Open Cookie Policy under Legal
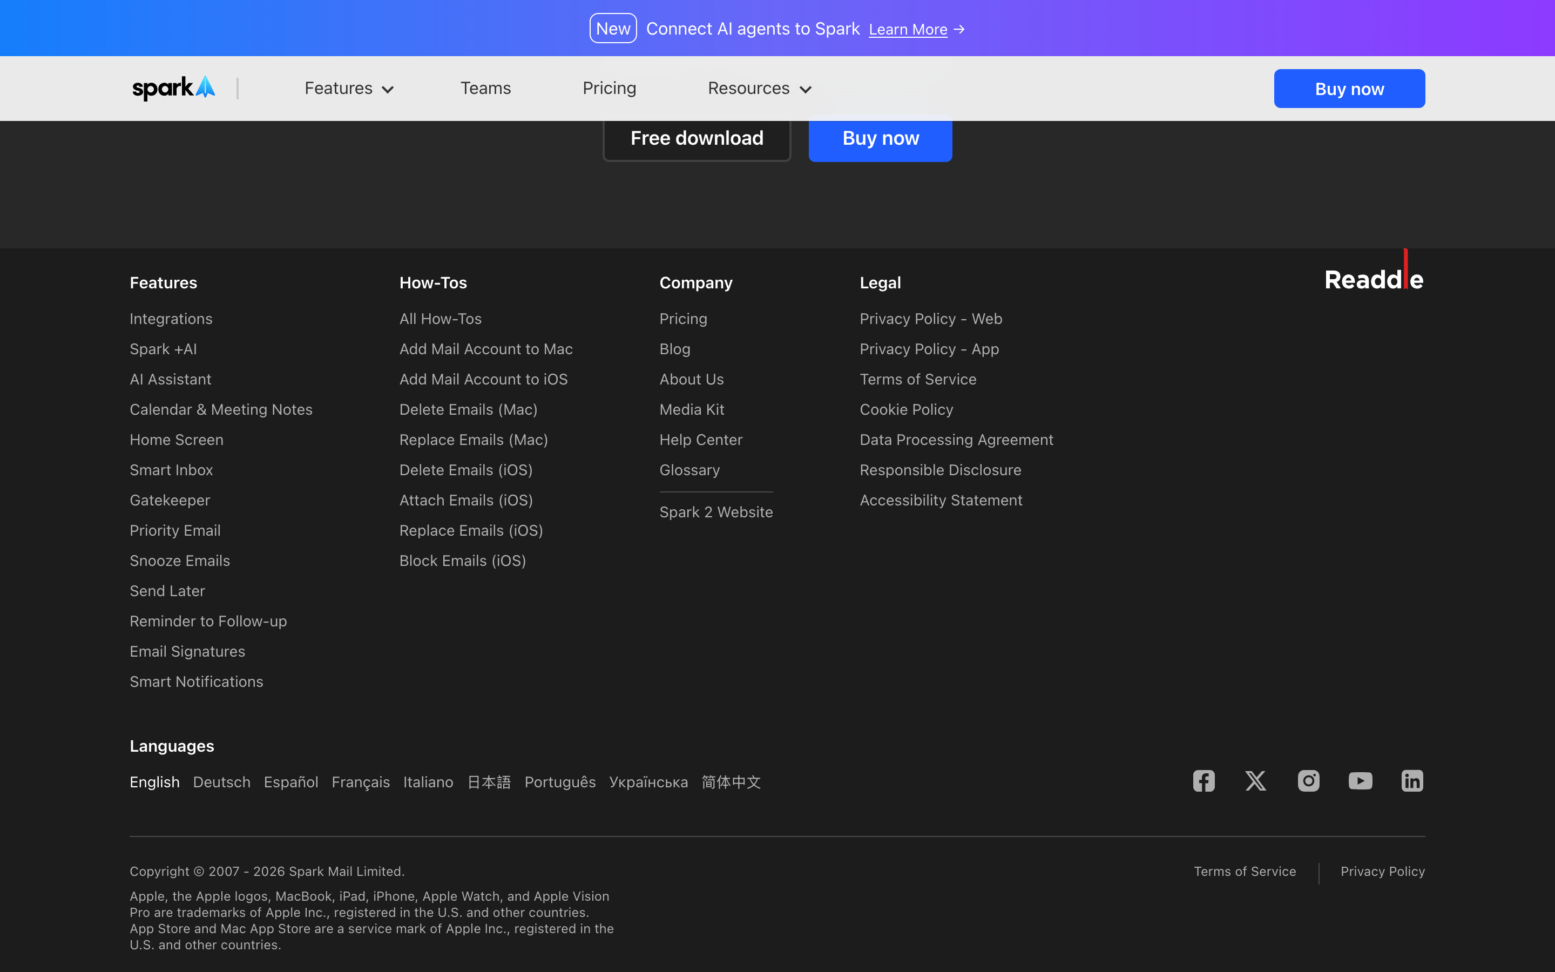 [906, 409]
